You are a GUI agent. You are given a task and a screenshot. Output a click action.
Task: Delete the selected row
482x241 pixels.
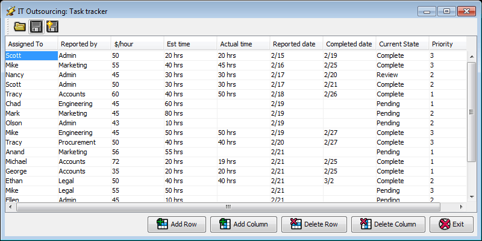(x=314, y=224)
